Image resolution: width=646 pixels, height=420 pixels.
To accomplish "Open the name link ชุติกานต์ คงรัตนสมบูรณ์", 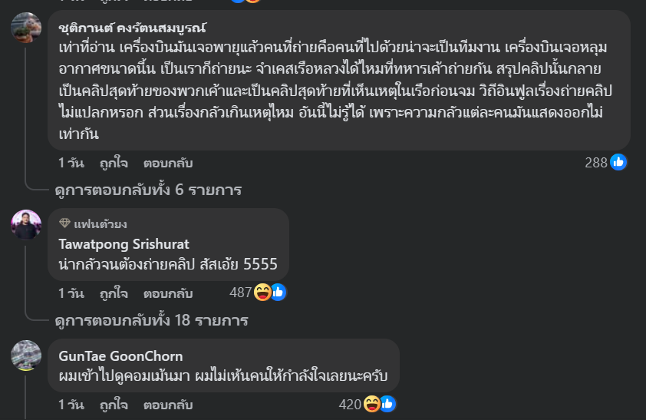I will pos(132,28).
